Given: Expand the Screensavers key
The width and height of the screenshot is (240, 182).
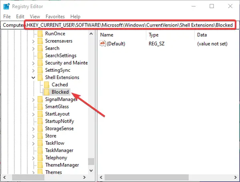Looking at the screenshot, I should (33, 41).
